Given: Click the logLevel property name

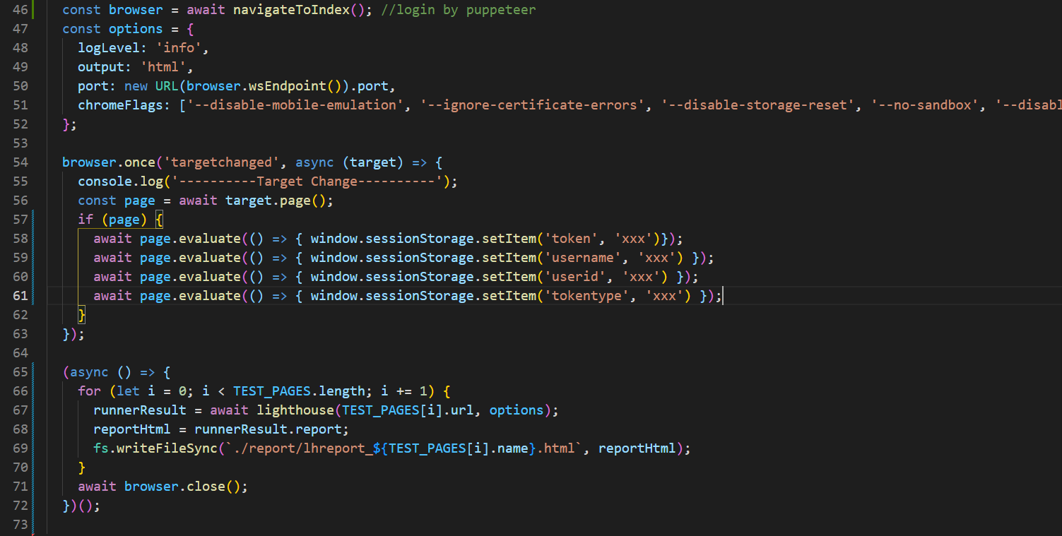Looking at the screenshot, I should 109,48.
